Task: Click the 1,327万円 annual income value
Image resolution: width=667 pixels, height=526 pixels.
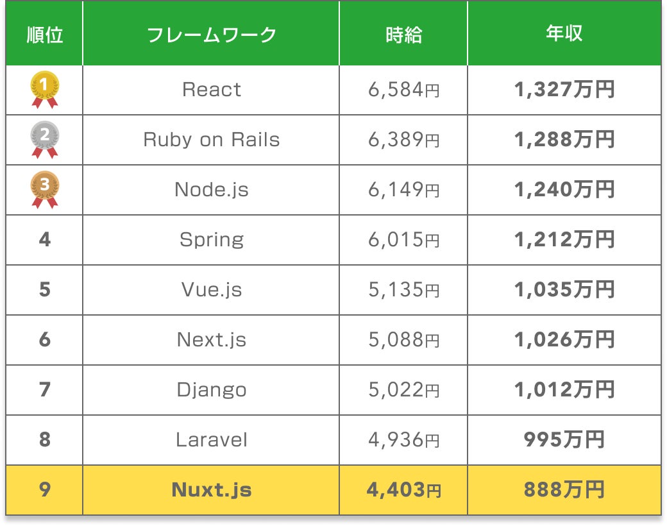Action: pyautogui.click(x=564, y=90)
